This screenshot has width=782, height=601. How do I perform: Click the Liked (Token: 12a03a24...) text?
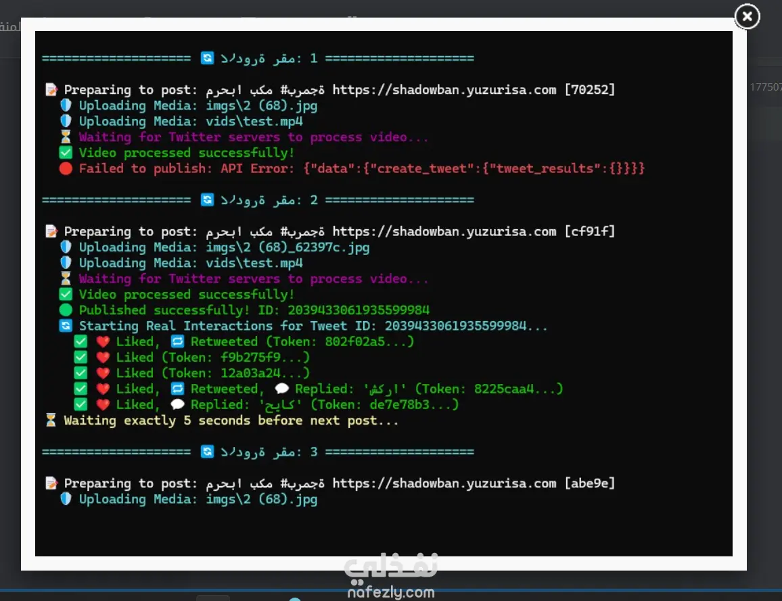coord(212,373)
